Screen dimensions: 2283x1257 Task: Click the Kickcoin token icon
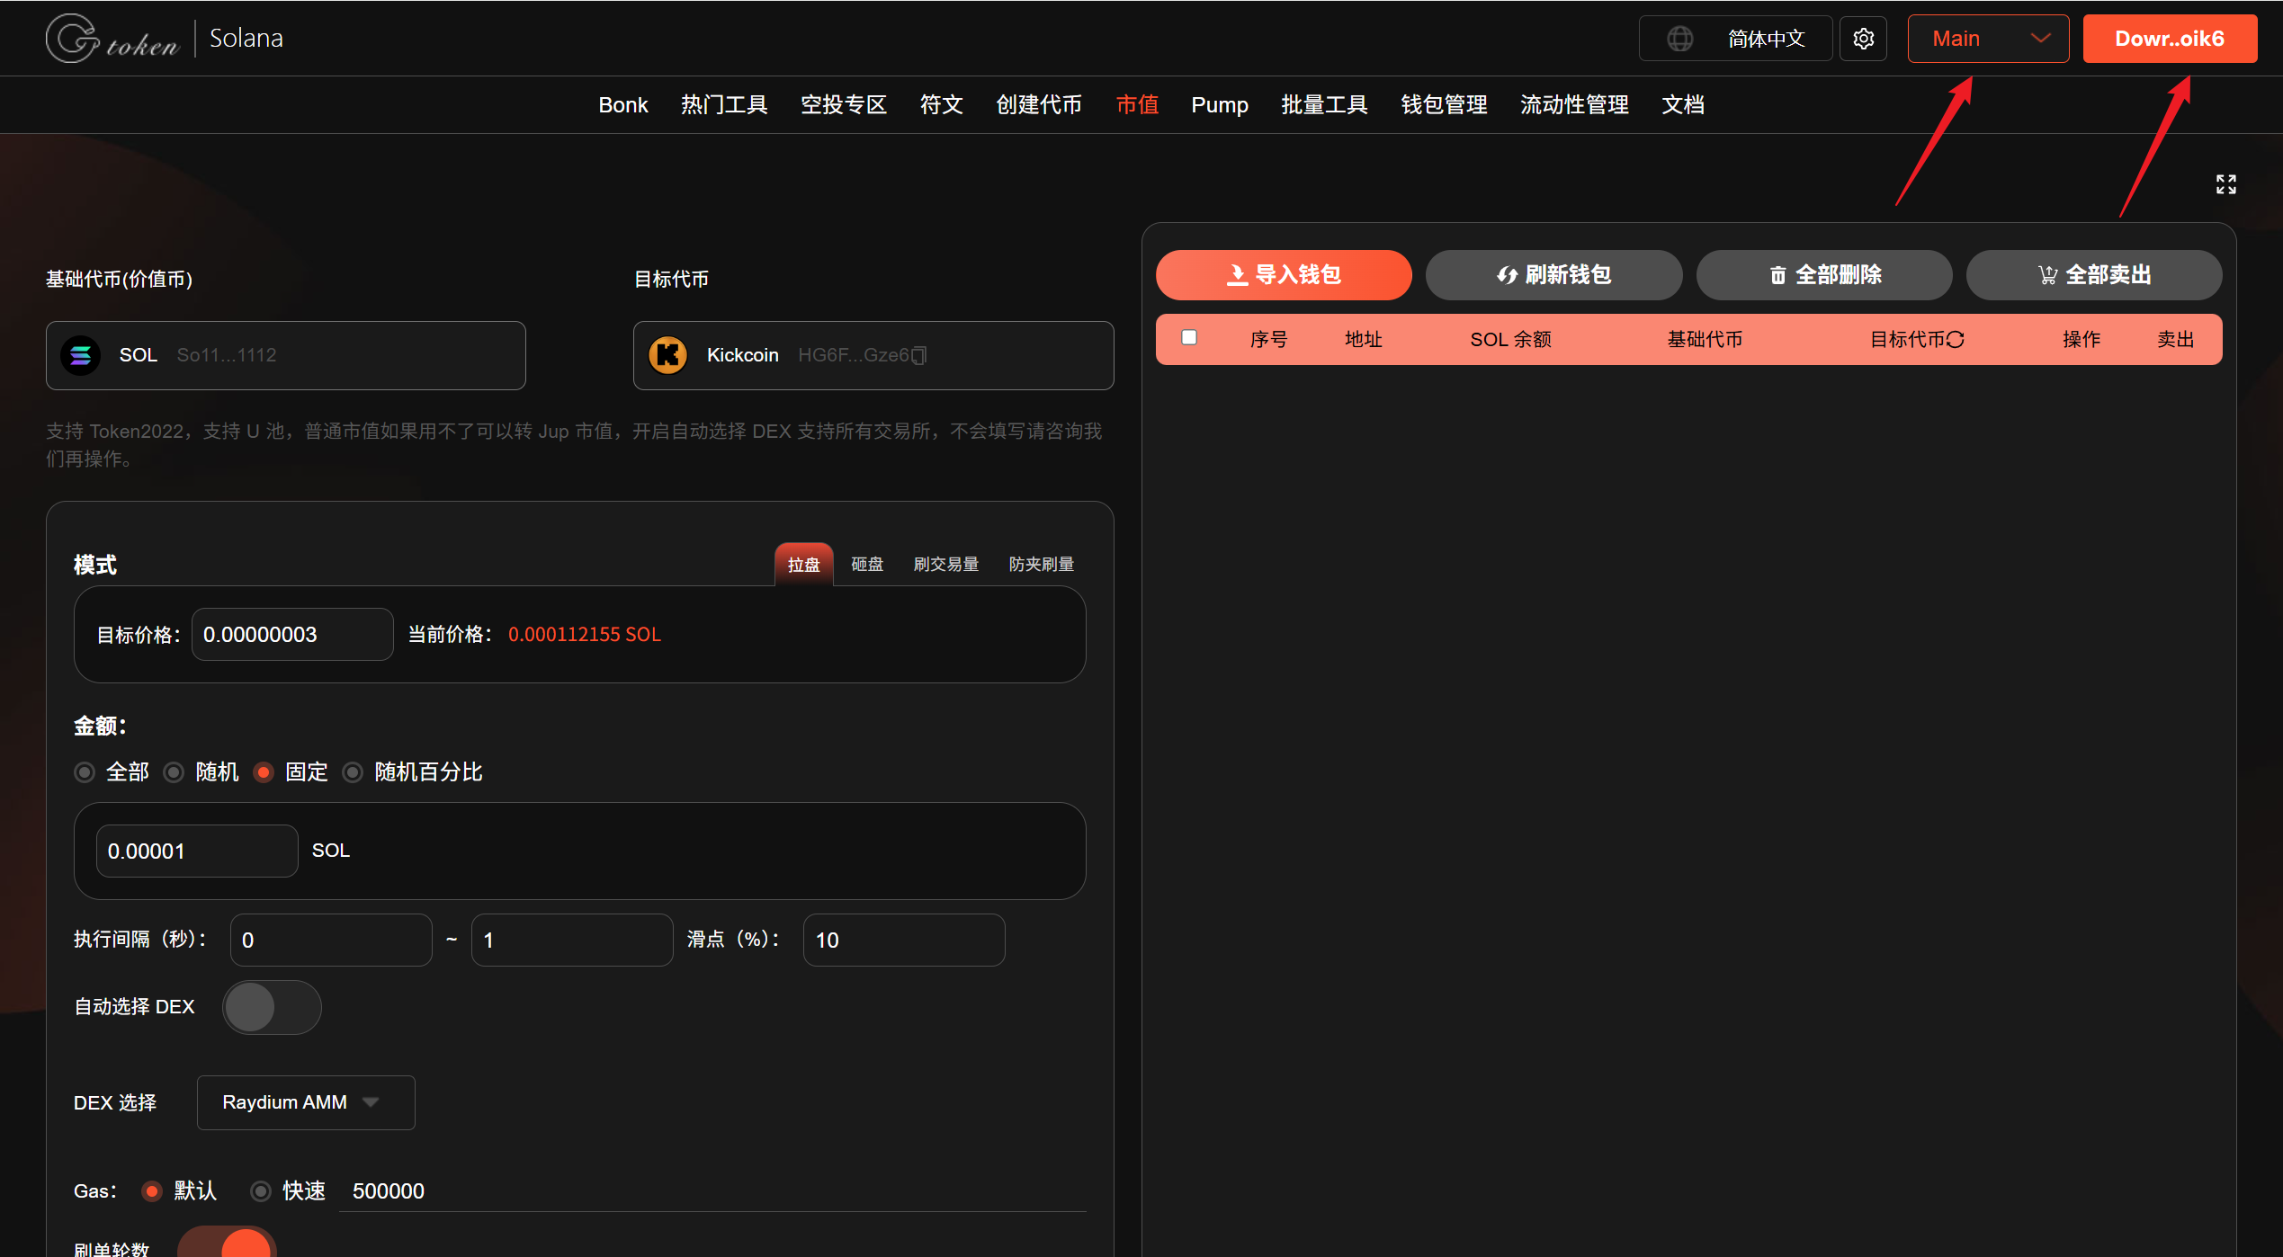click(x=668, y=355)
